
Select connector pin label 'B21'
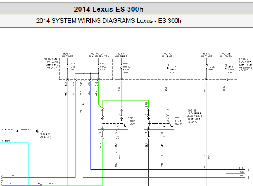point(66,84)
